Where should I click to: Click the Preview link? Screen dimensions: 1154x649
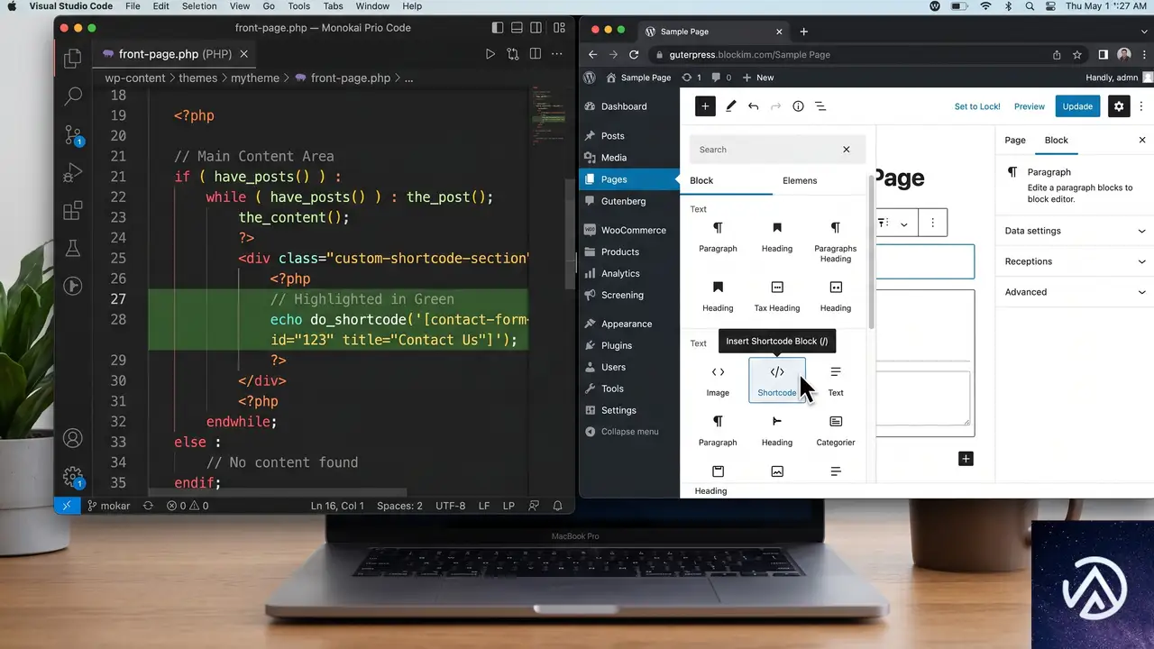[1030, 106]
